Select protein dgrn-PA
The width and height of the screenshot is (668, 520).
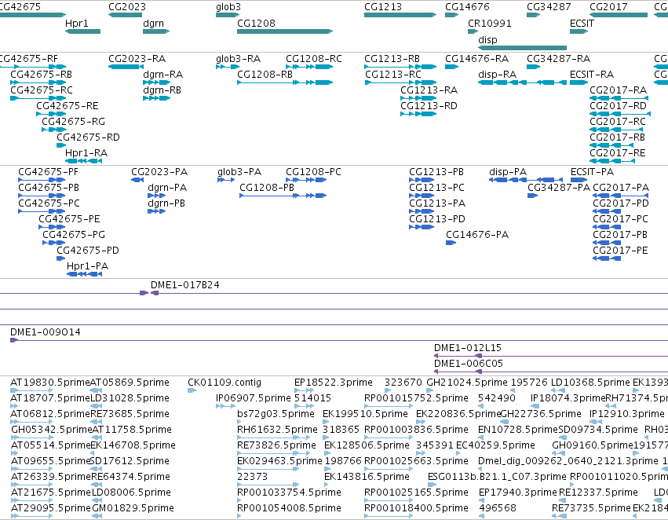pyautogui.click(x=167, y=188)
